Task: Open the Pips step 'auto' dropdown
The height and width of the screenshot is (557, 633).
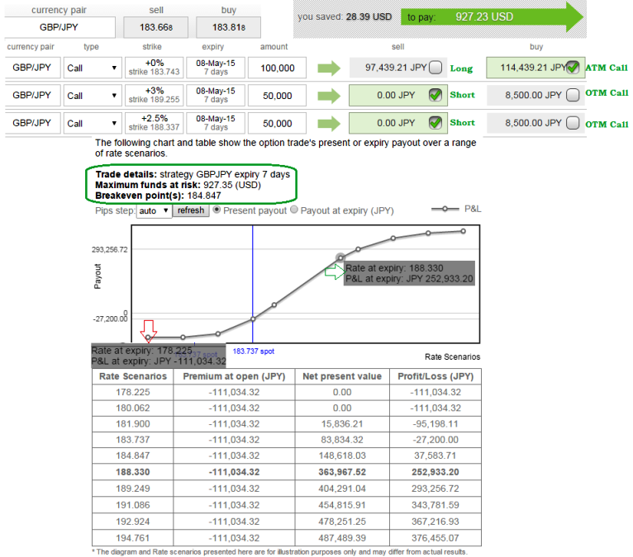Action: pyautogui.click(x=155, y=210)
